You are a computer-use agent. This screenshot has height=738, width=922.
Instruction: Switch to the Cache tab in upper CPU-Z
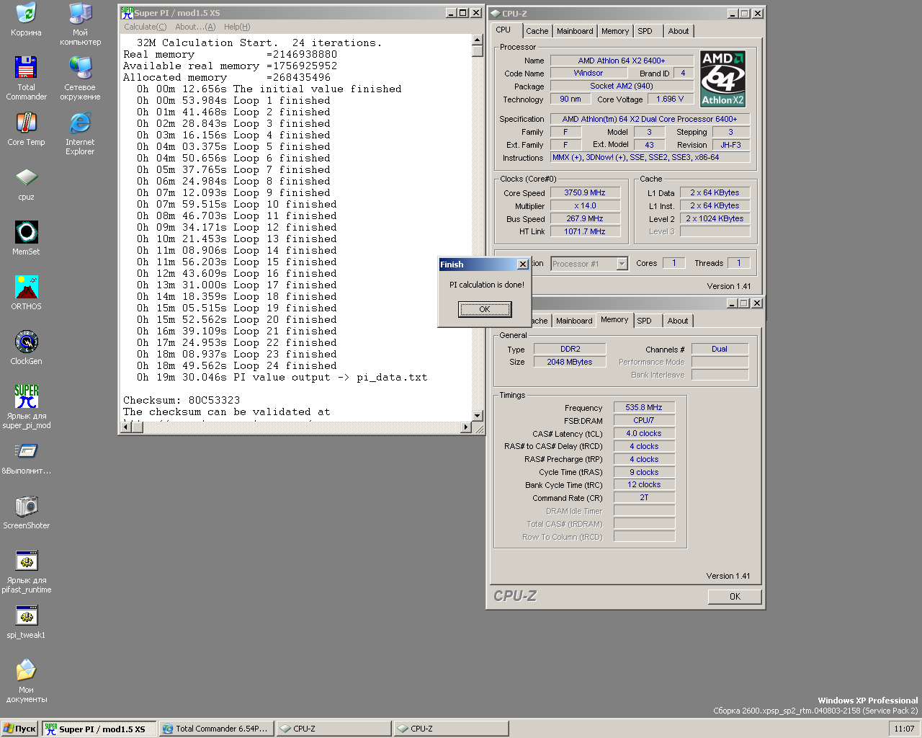click(537, 31)
